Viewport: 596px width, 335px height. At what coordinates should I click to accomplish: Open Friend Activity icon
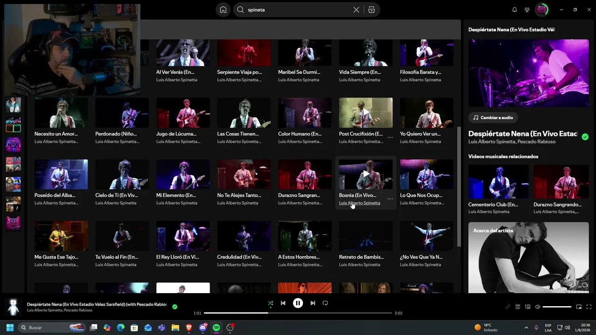click(x=527, y=10)
